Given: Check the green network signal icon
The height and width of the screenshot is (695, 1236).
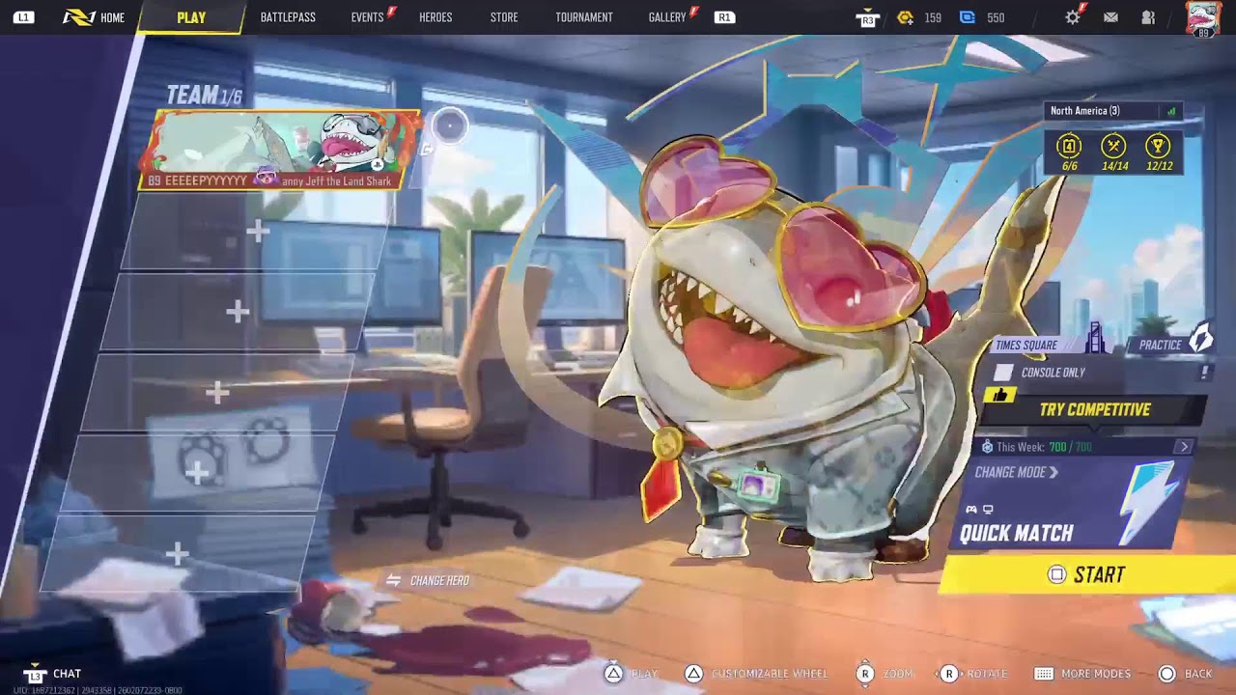Looking at the screenshot, I should click(x=1171, y=111).
